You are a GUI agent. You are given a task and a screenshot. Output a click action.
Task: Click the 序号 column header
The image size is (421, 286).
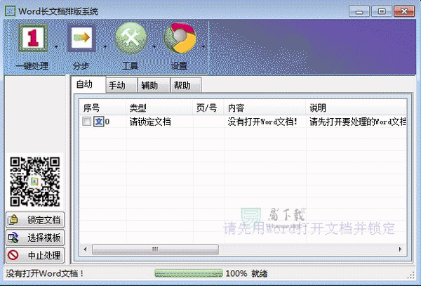103,108
